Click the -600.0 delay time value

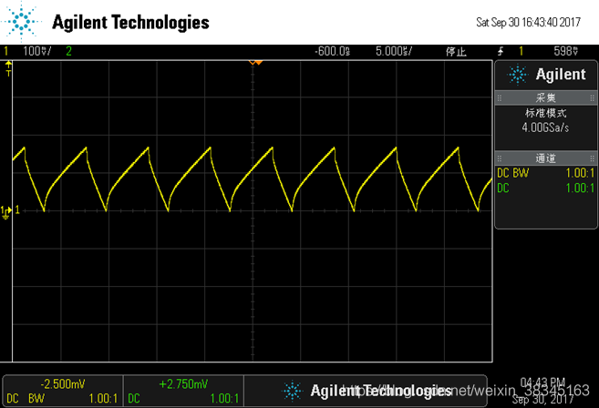click(332, 51)
